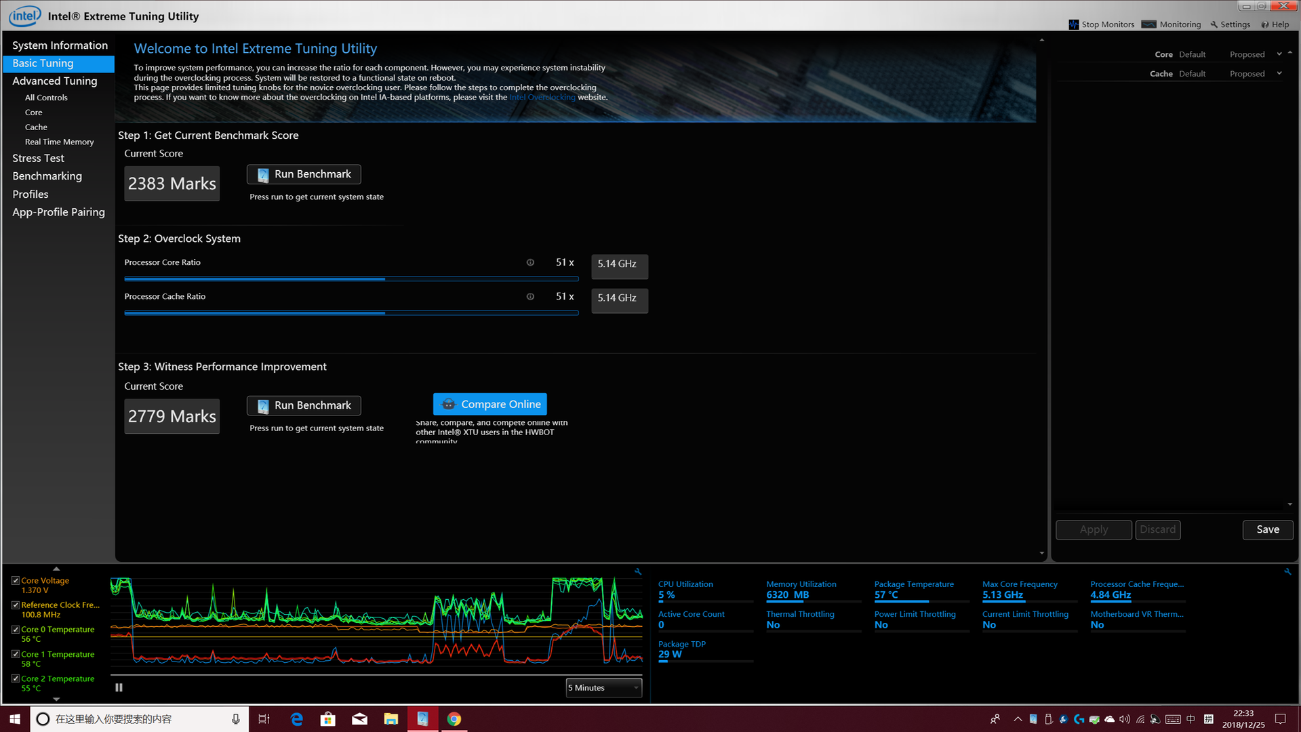Viewport: 1301px width, 732px height.
Task: Uncheck Core 0 Temperature checkbox
Action: 15,630
